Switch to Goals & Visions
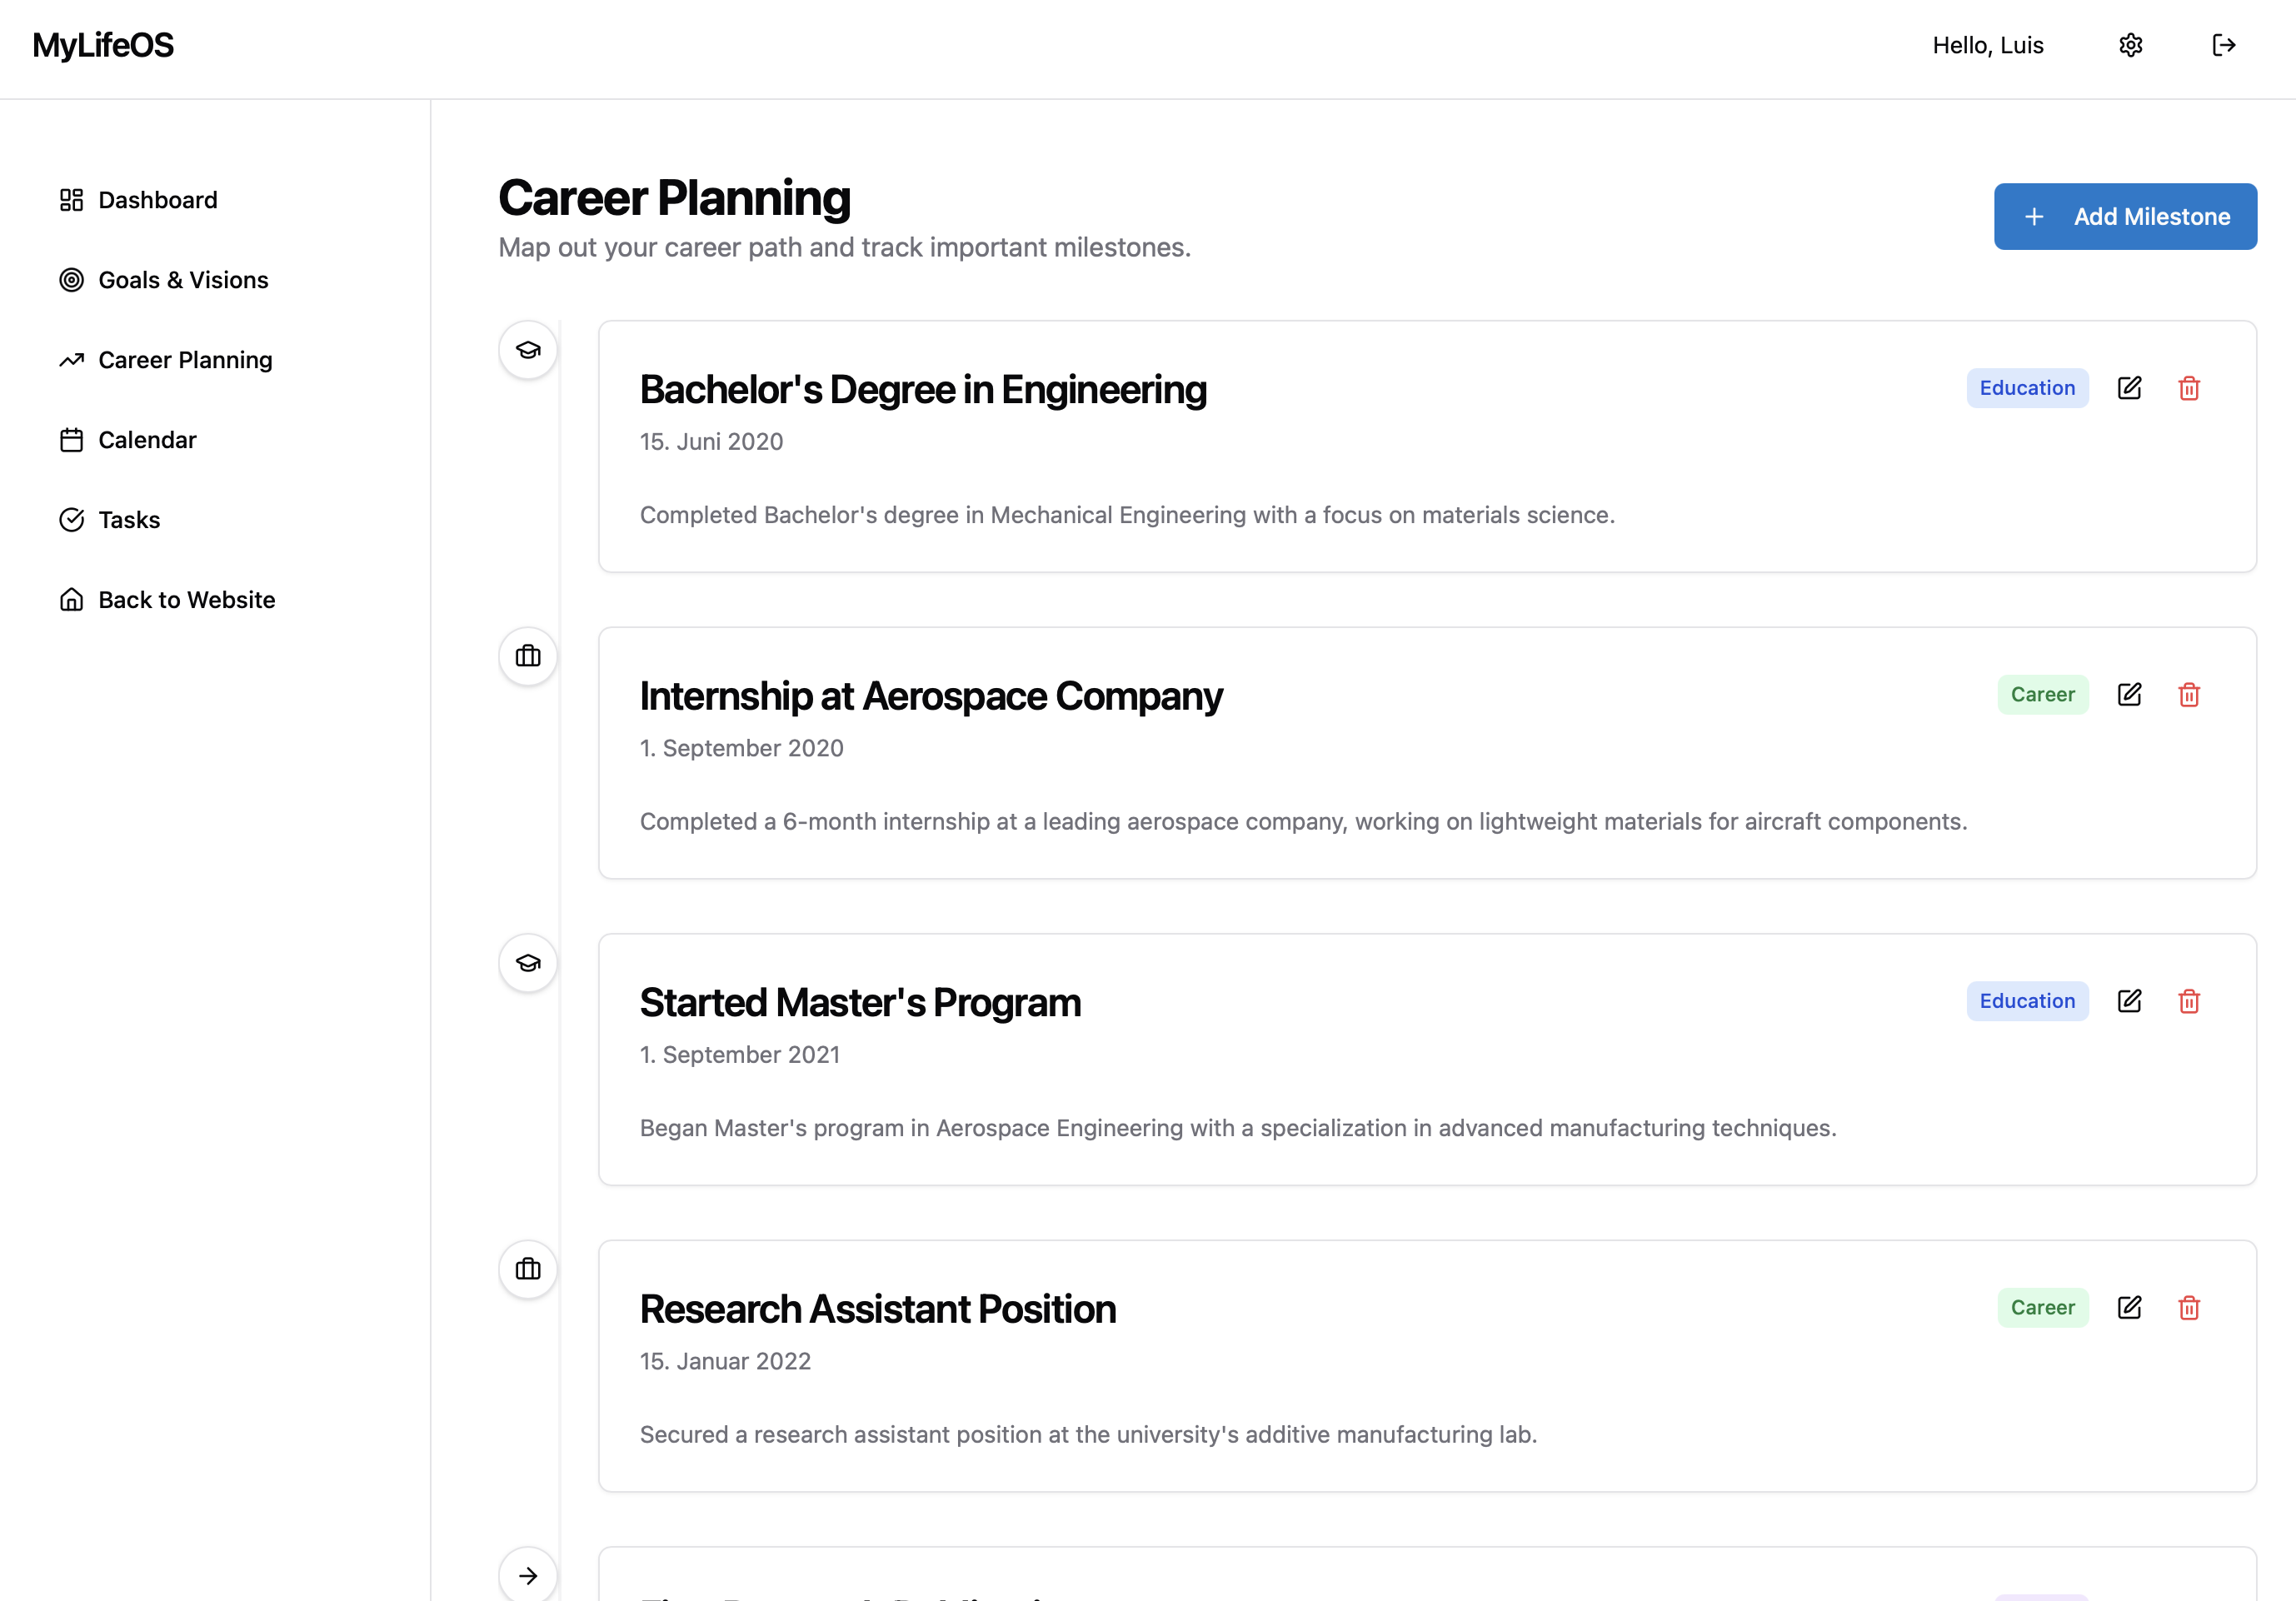Viewport: 2296px width, 1601px height. tap(183, 280)
